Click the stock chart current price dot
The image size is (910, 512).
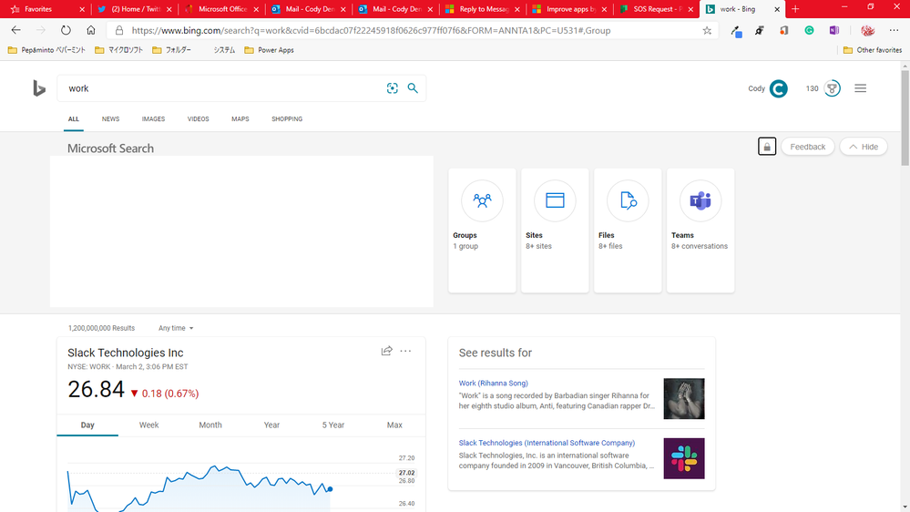330,489
